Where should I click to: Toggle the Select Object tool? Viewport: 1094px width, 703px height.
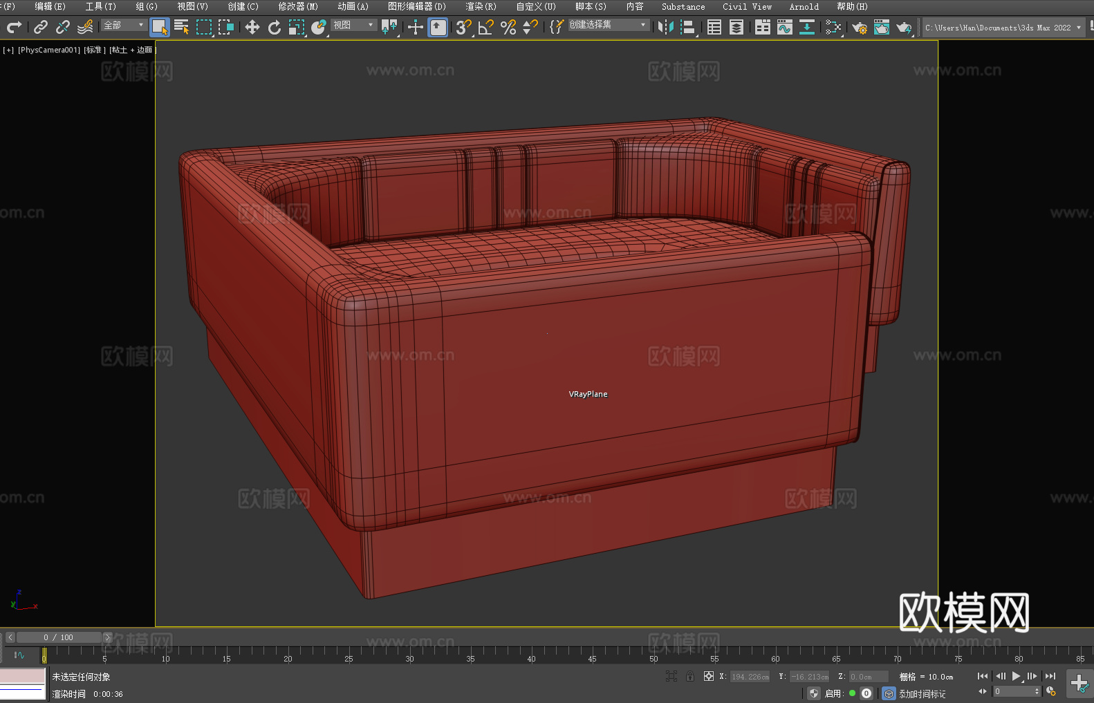[160, 27]
